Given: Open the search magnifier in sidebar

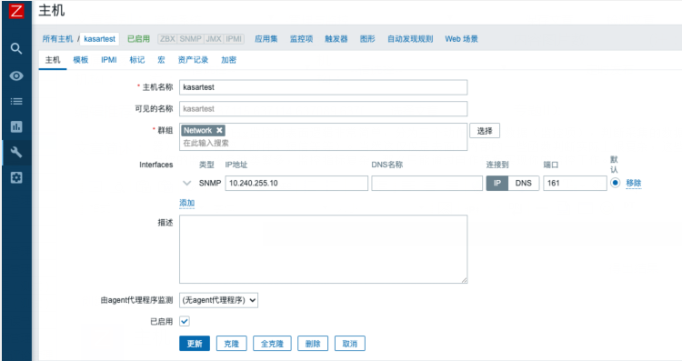Looking at the screenshot, I should pyautogui.click(x=16, y=48).
